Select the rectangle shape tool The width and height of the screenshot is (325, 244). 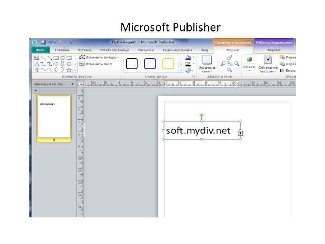point(56,58)
